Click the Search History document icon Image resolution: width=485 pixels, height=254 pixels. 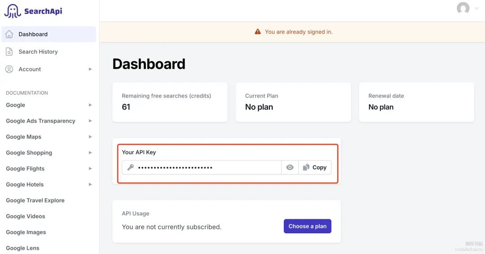click(x=9, y=52)
